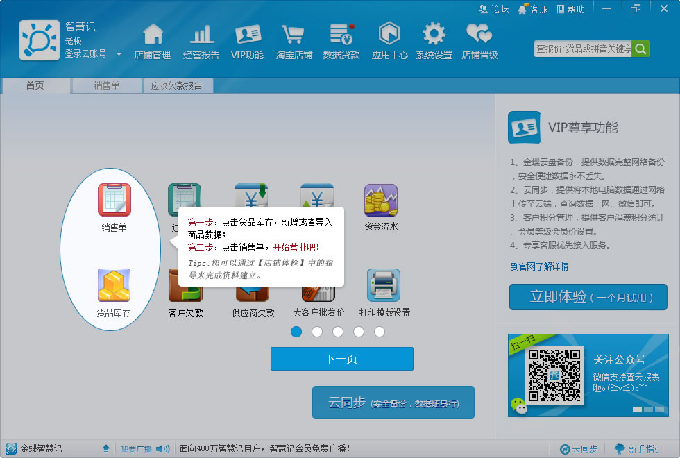
Task: Open 新手指引 in the status bar
Action: pos(638,448)
